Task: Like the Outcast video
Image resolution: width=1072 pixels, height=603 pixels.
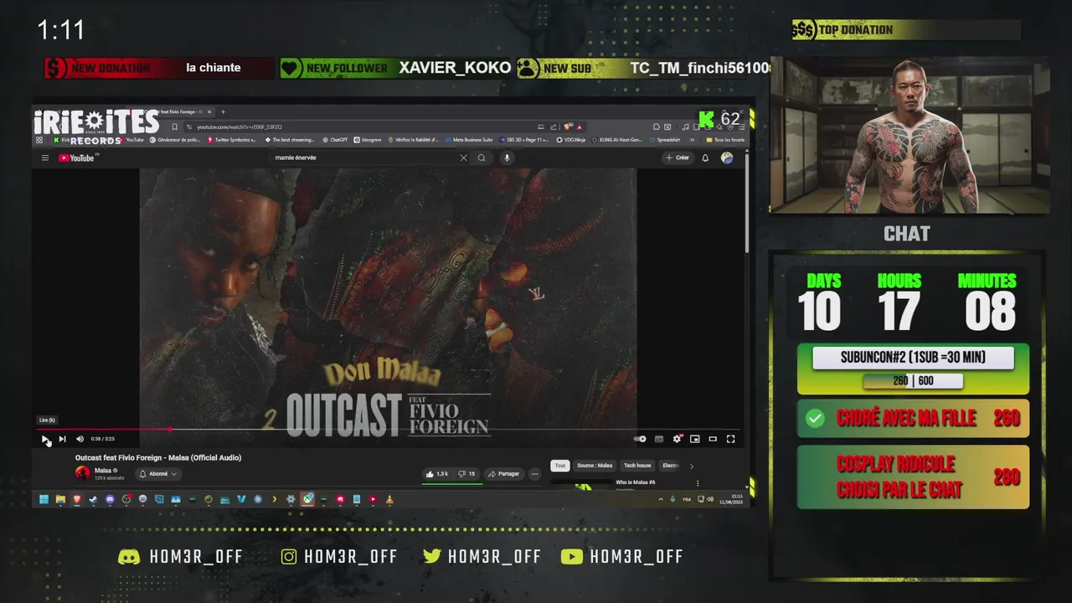Action: coord(437,474)
